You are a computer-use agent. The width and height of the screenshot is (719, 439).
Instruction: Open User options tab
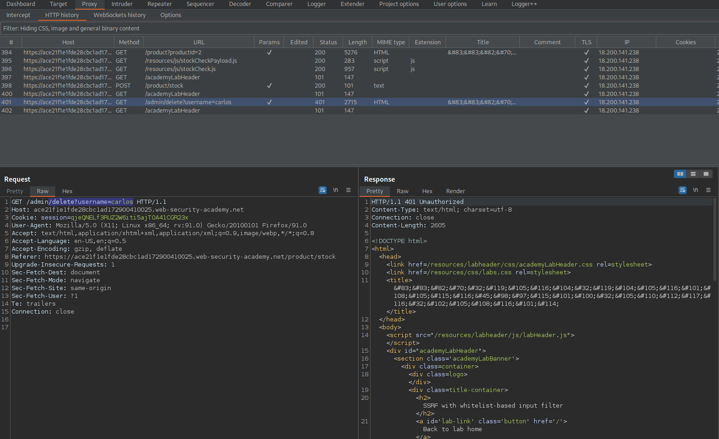(x=450, y=4)
